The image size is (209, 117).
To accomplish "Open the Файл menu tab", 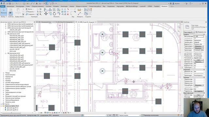I will point(3,6).
